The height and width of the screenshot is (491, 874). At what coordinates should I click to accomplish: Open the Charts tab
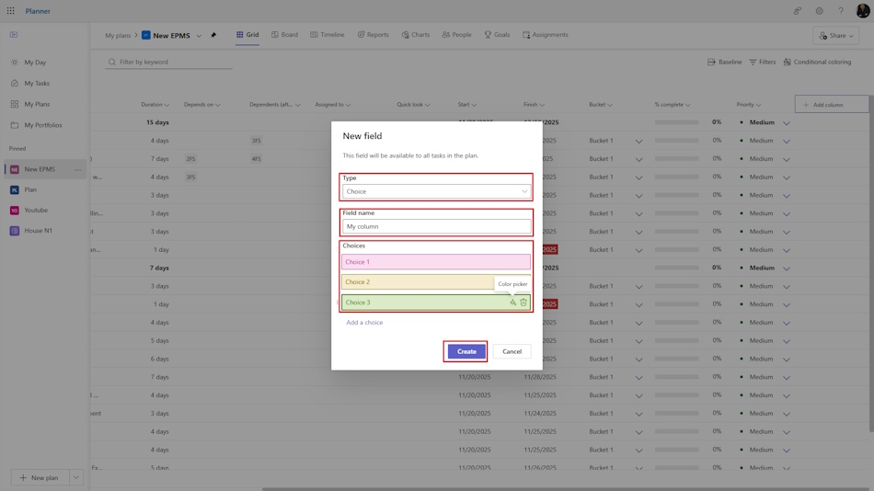pos(416,35)
